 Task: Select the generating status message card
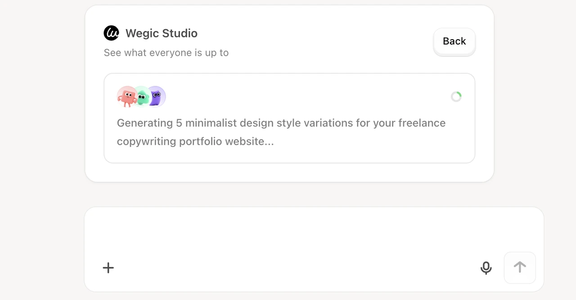tap(289, 118)
